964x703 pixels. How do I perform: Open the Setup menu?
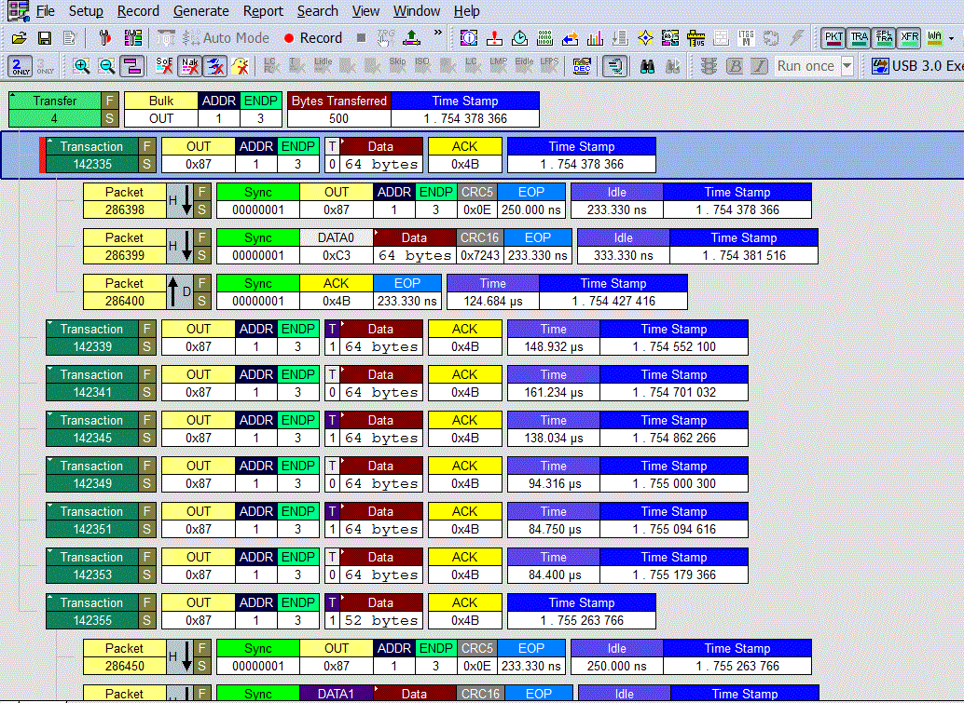tap(86, 11)
